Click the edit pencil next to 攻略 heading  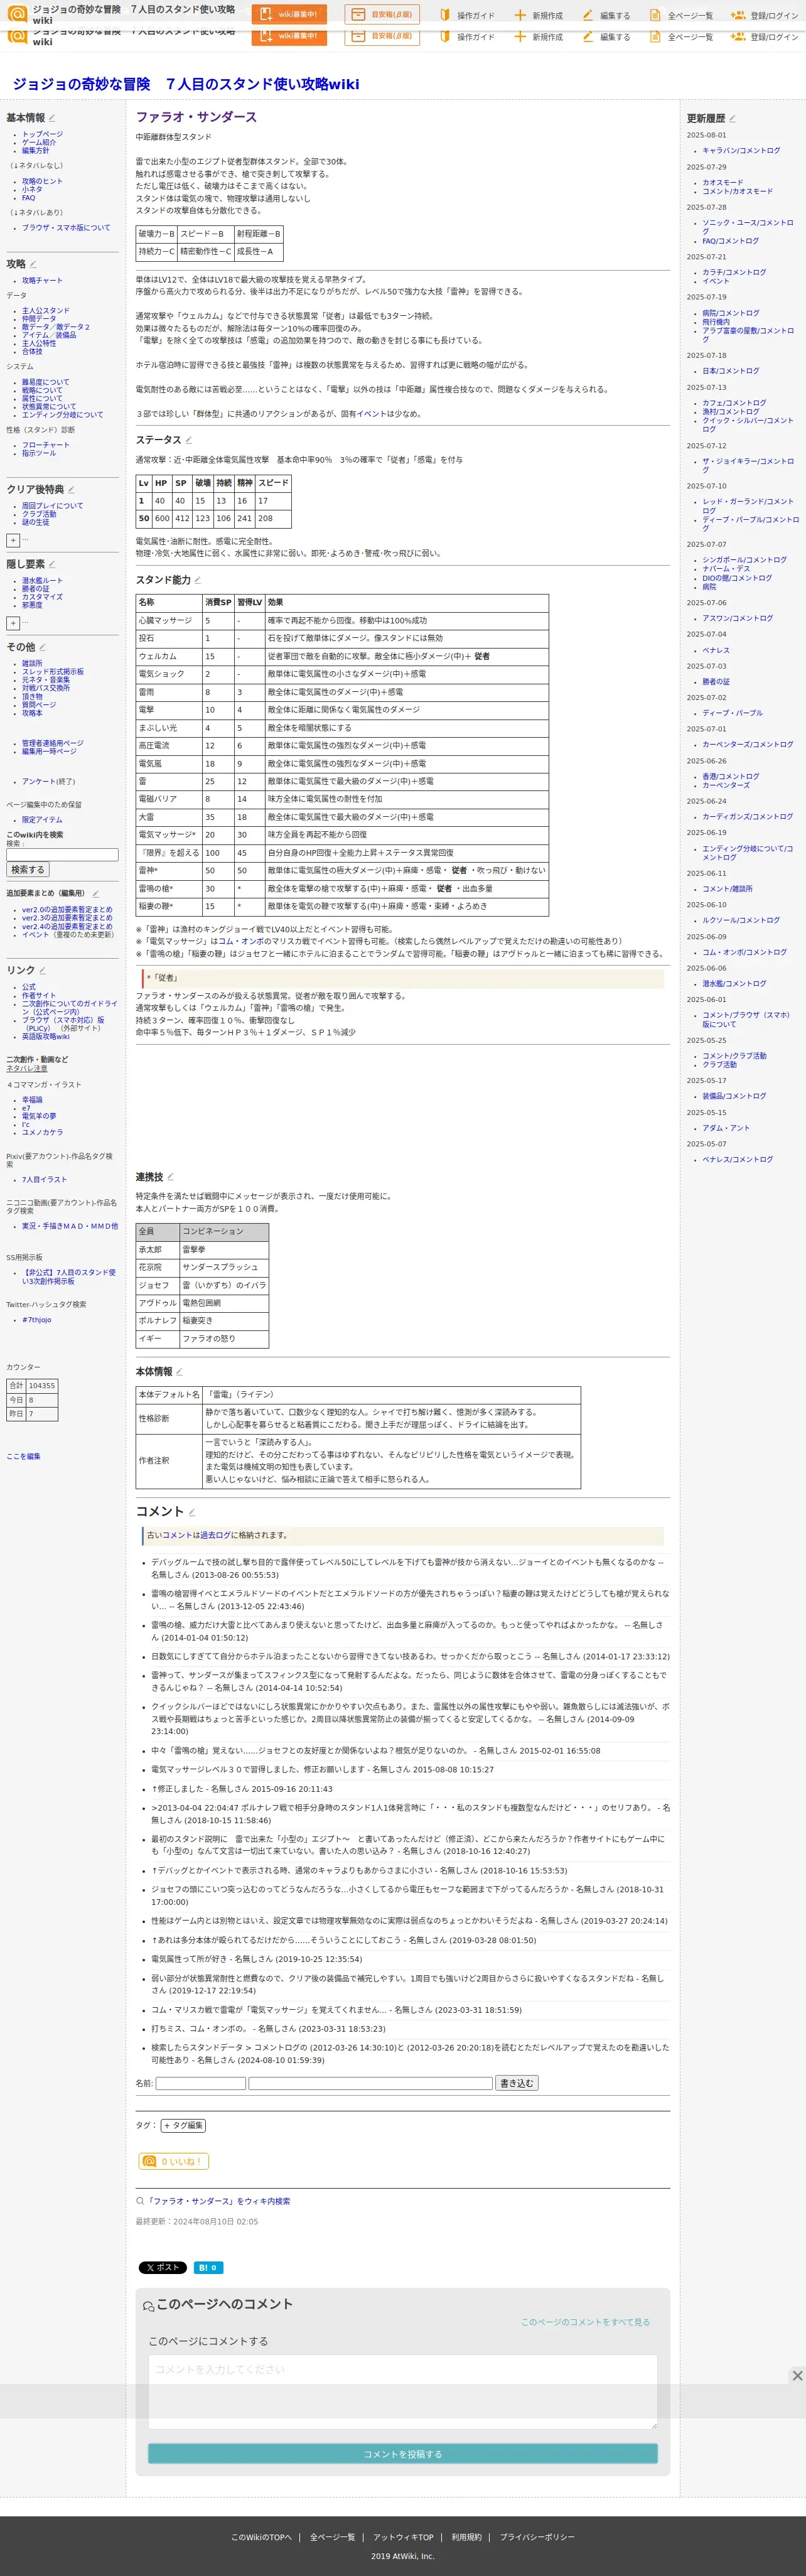(33, 264)
